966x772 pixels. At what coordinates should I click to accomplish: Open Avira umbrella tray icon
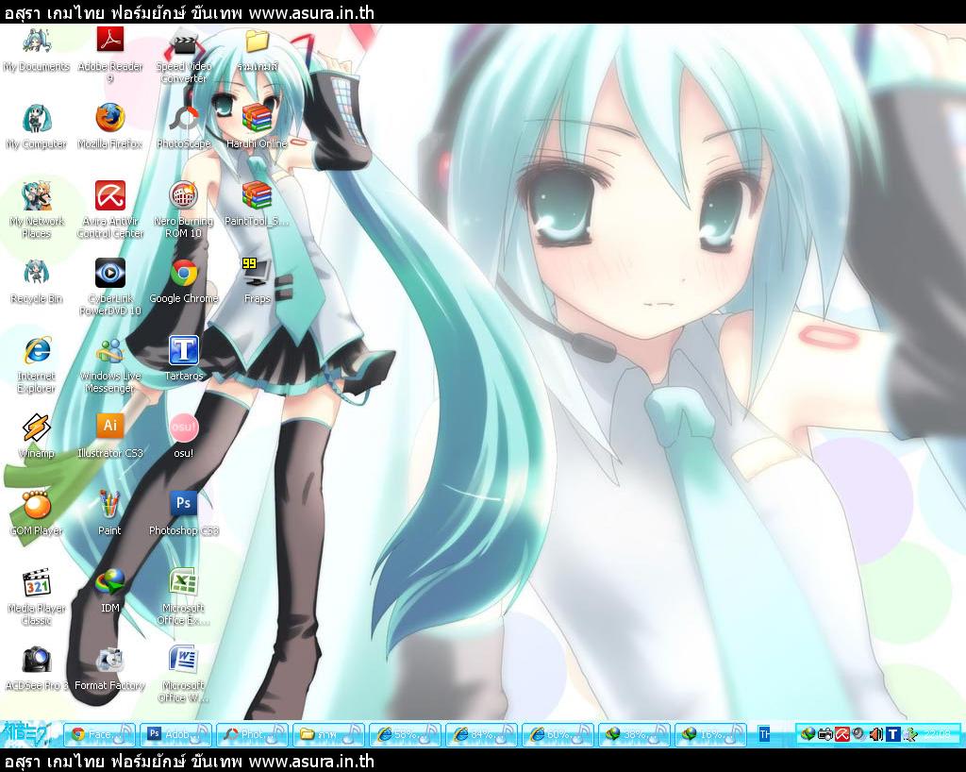click(x=842, y=734)
